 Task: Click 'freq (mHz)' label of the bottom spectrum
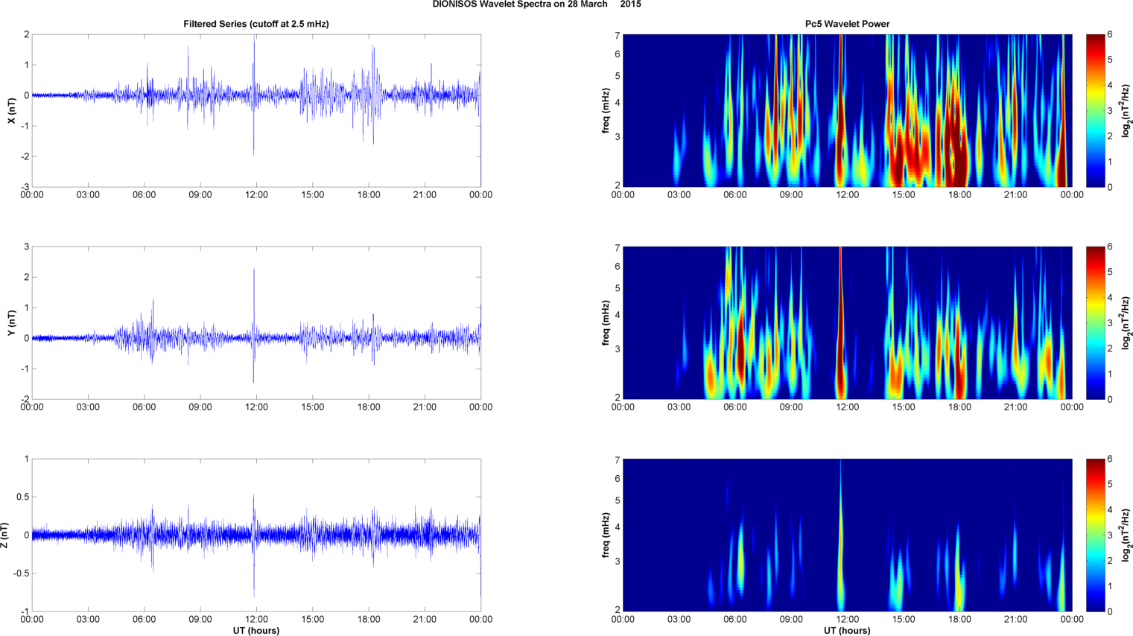click(x=606, y=535)
